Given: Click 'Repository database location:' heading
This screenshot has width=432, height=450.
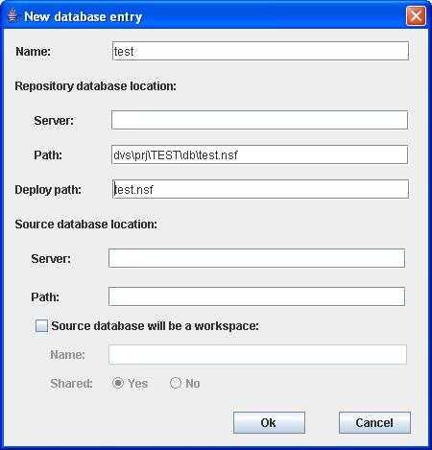Looking at the screenshot, I should click(x=95, y=86).
